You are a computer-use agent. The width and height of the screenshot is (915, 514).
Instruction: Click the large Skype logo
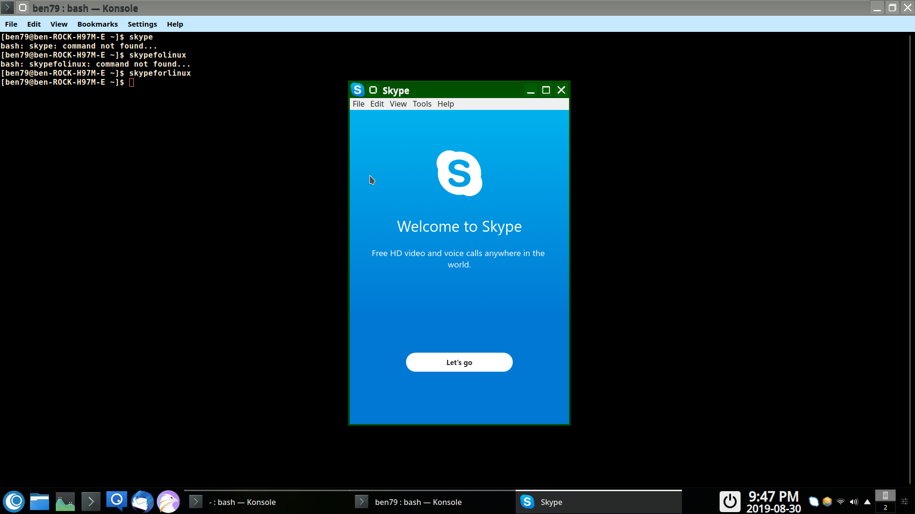tap(459, 173)
